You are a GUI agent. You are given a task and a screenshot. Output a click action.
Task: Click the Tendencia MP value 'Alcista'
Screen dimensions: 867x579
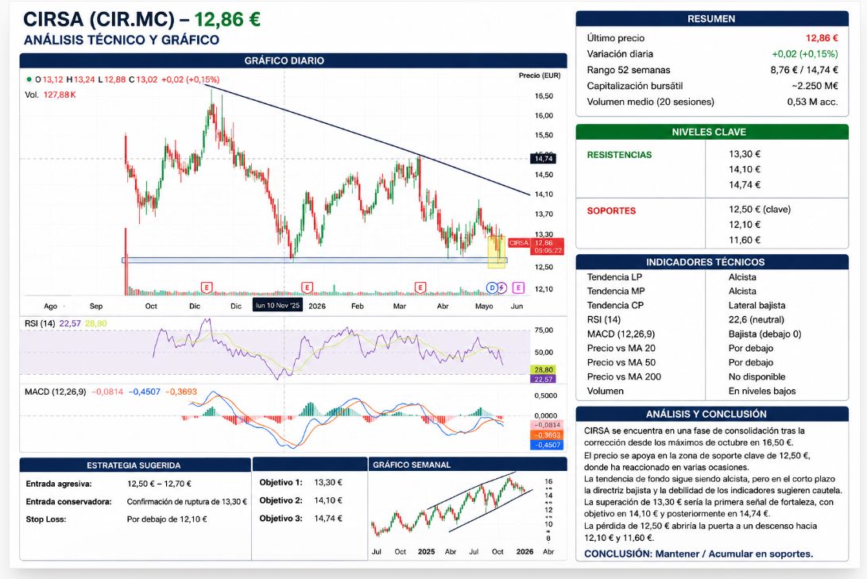pyautogui.click(x=742, y=291)
